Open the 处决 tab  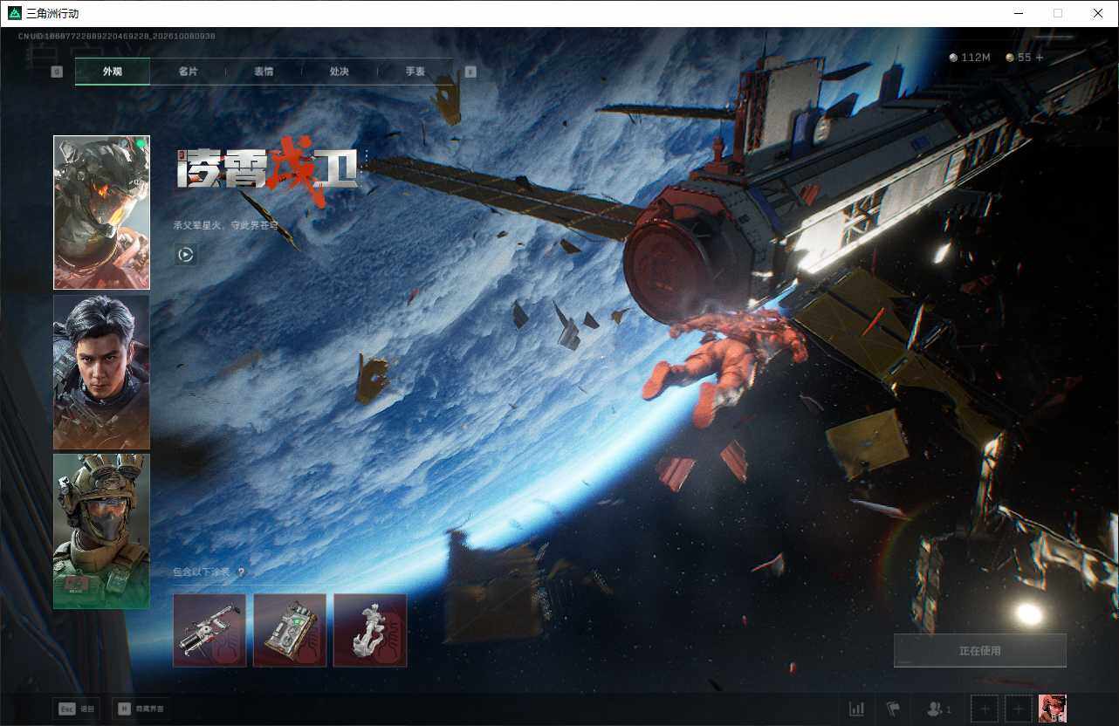point(340,72)
